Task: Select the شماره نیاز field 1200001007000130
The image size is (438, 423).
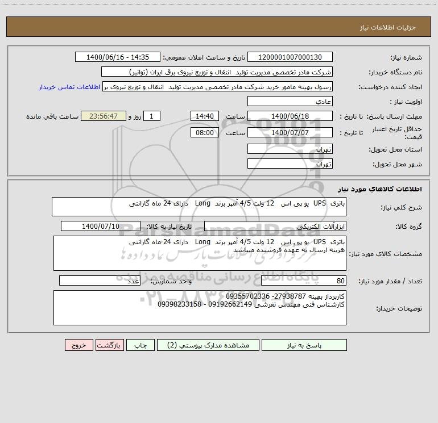Action: 290,57
